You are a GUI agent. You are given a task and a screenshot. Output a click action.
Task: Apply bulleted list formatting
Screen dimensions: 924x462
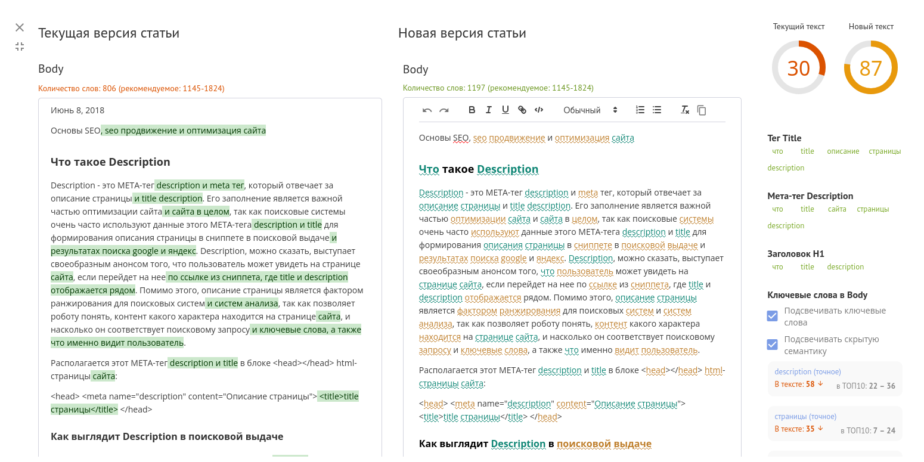pos(657,110)
